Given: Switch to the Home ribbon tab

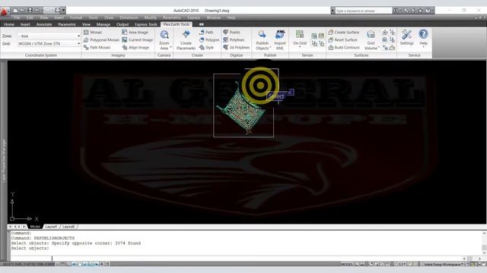Looking at the screenshot, I should (x=9, y=24).
